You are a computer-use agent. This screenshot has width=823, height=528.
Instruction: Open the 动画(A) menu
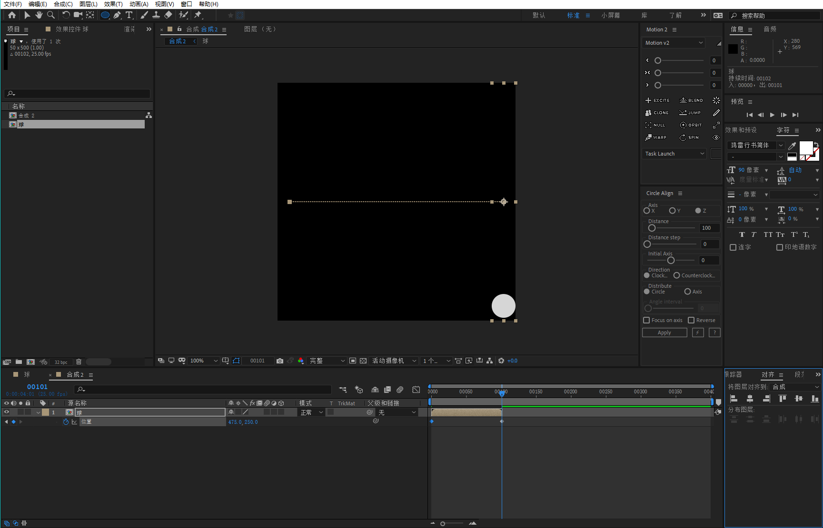(x=139, y=4)
